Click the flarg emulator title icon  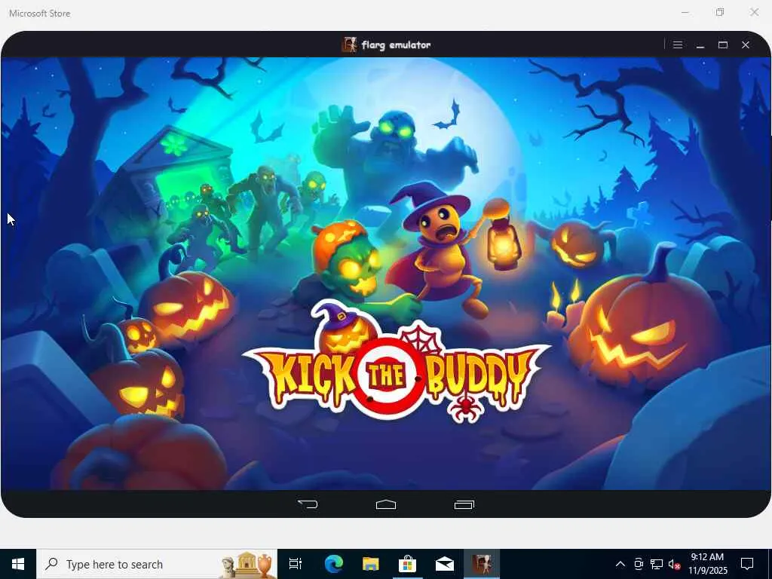[350, 44]
